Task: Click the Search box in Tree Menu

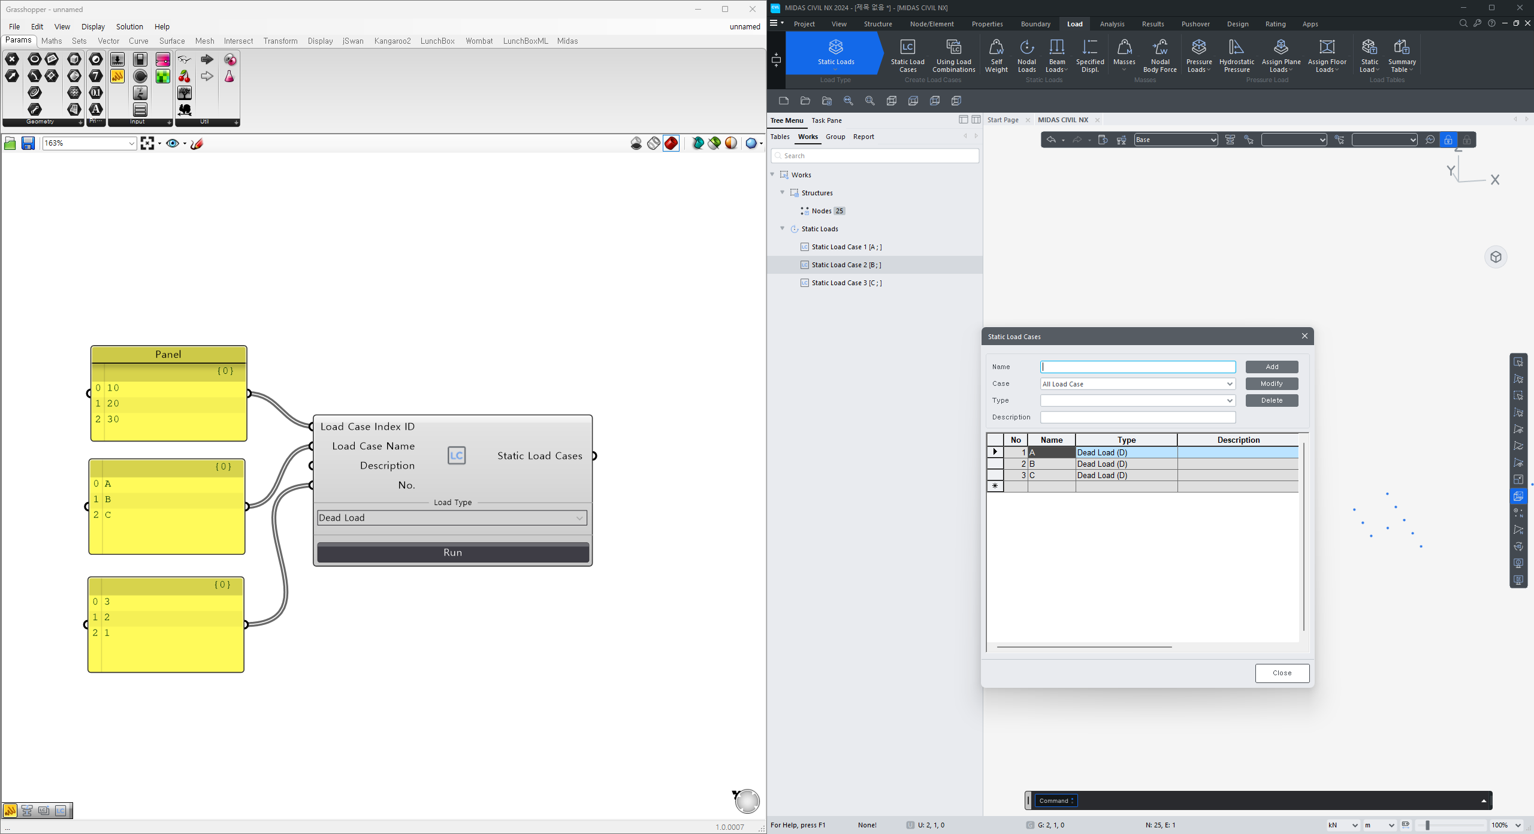Action: click(x=875, y=156)
